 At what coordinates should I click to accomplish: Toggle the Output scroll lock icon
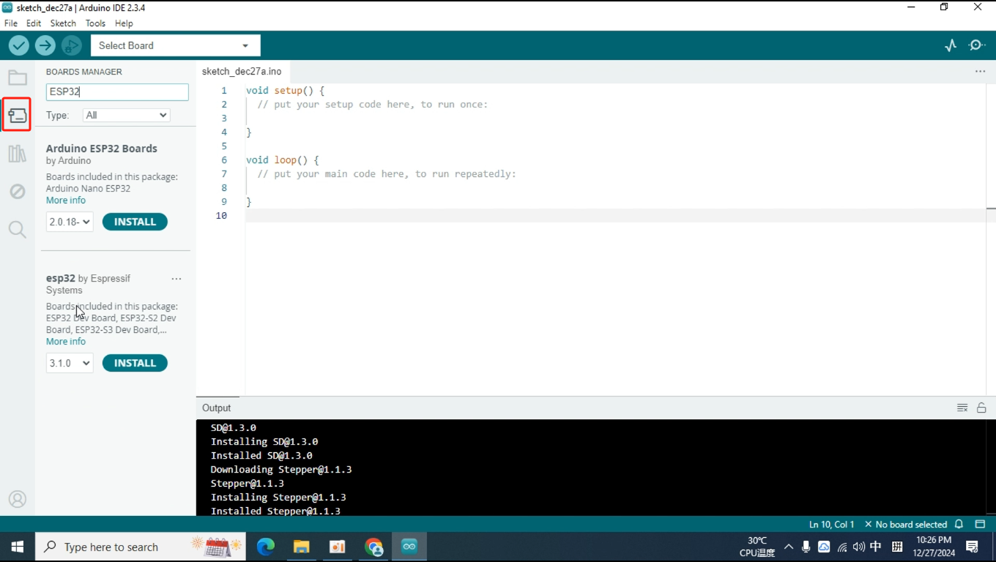pyautogui.click(x=981, y=408)
